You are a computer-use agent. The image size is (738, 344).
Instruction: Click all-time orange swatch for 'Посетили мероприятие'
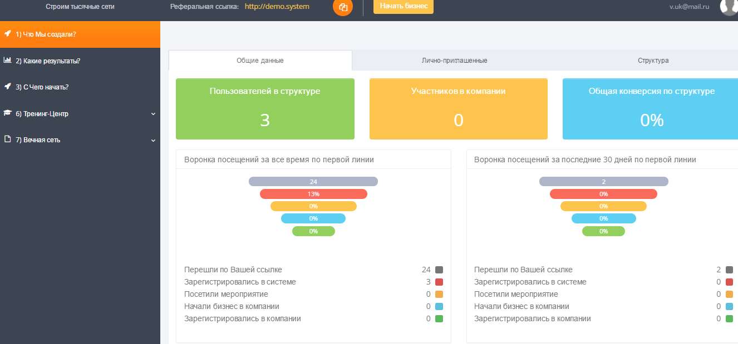pos(439,294)
